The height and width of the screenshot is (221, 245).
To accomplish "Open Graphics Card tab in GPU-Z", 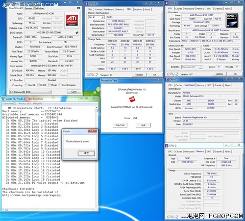I will (x=16, y=8).
